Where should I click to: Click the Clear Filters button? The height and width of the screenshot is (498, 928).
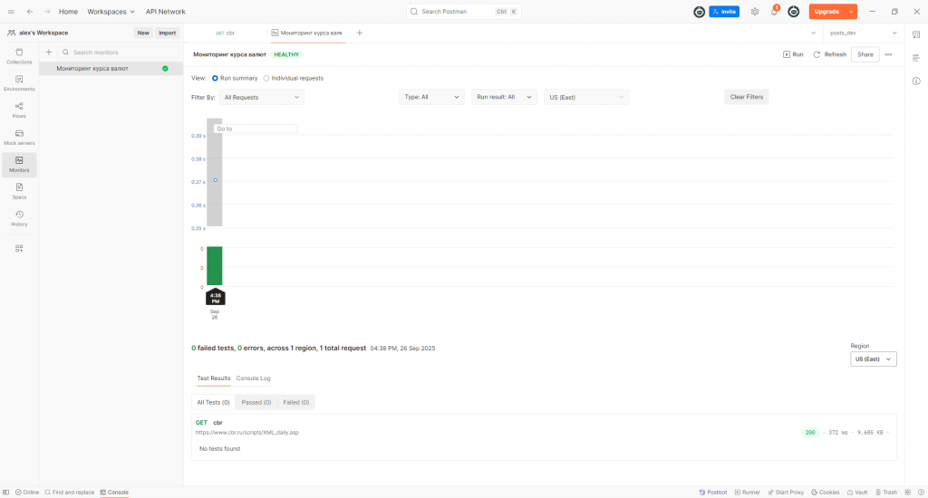747,97
